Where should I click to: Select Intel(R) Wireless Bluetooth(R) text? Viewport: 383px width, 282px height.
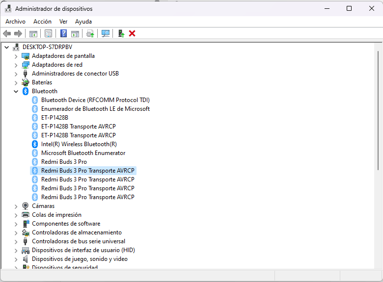coord(79,144)
